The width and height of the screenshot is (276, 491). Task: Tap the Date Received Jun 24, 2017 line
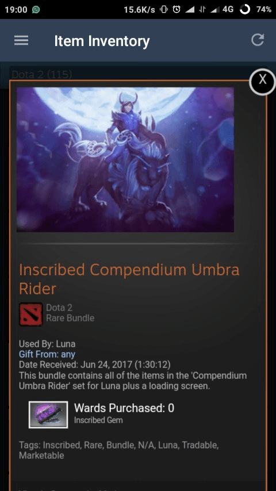[x=95, y=365]
